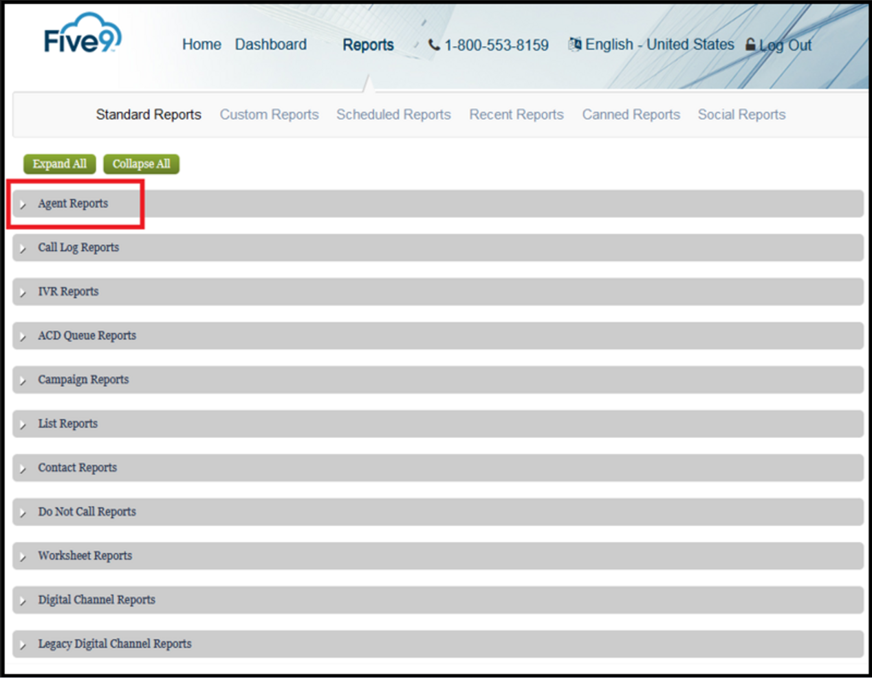
Task: Click the Call Log Reports label
Action: click(78, 248)
